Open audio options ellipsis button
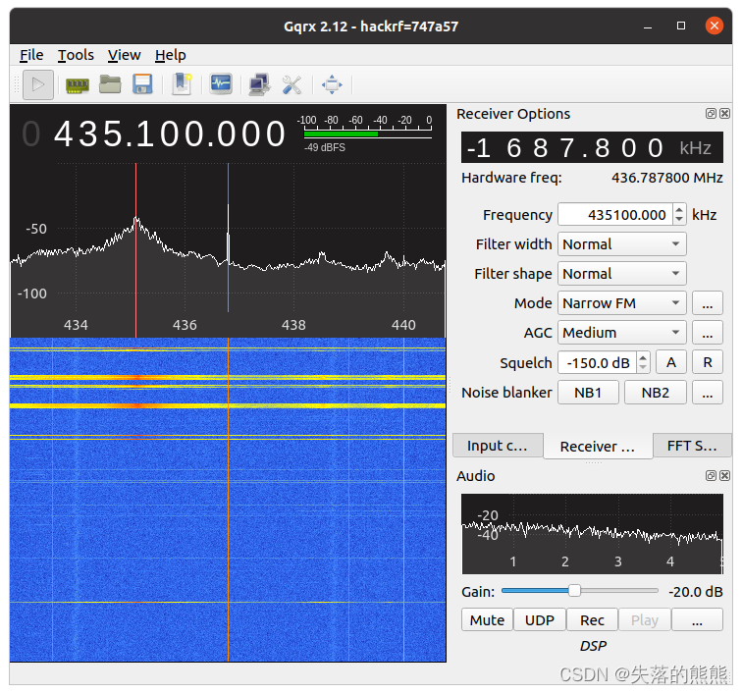Viewport: 742px width, 694px height. 697,619
